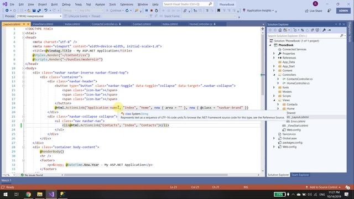Click the notification center icon
The height and width of the screenshot is (199, 354).
pyautogui.click(x=347, y=194)
